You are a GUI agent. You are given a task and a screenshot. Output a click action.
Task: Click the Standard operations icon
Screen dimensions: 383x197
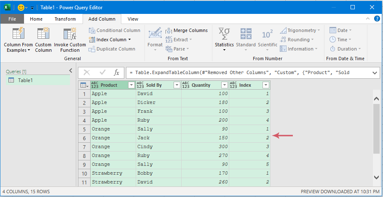pyautogui.click(x=246, y=34)
